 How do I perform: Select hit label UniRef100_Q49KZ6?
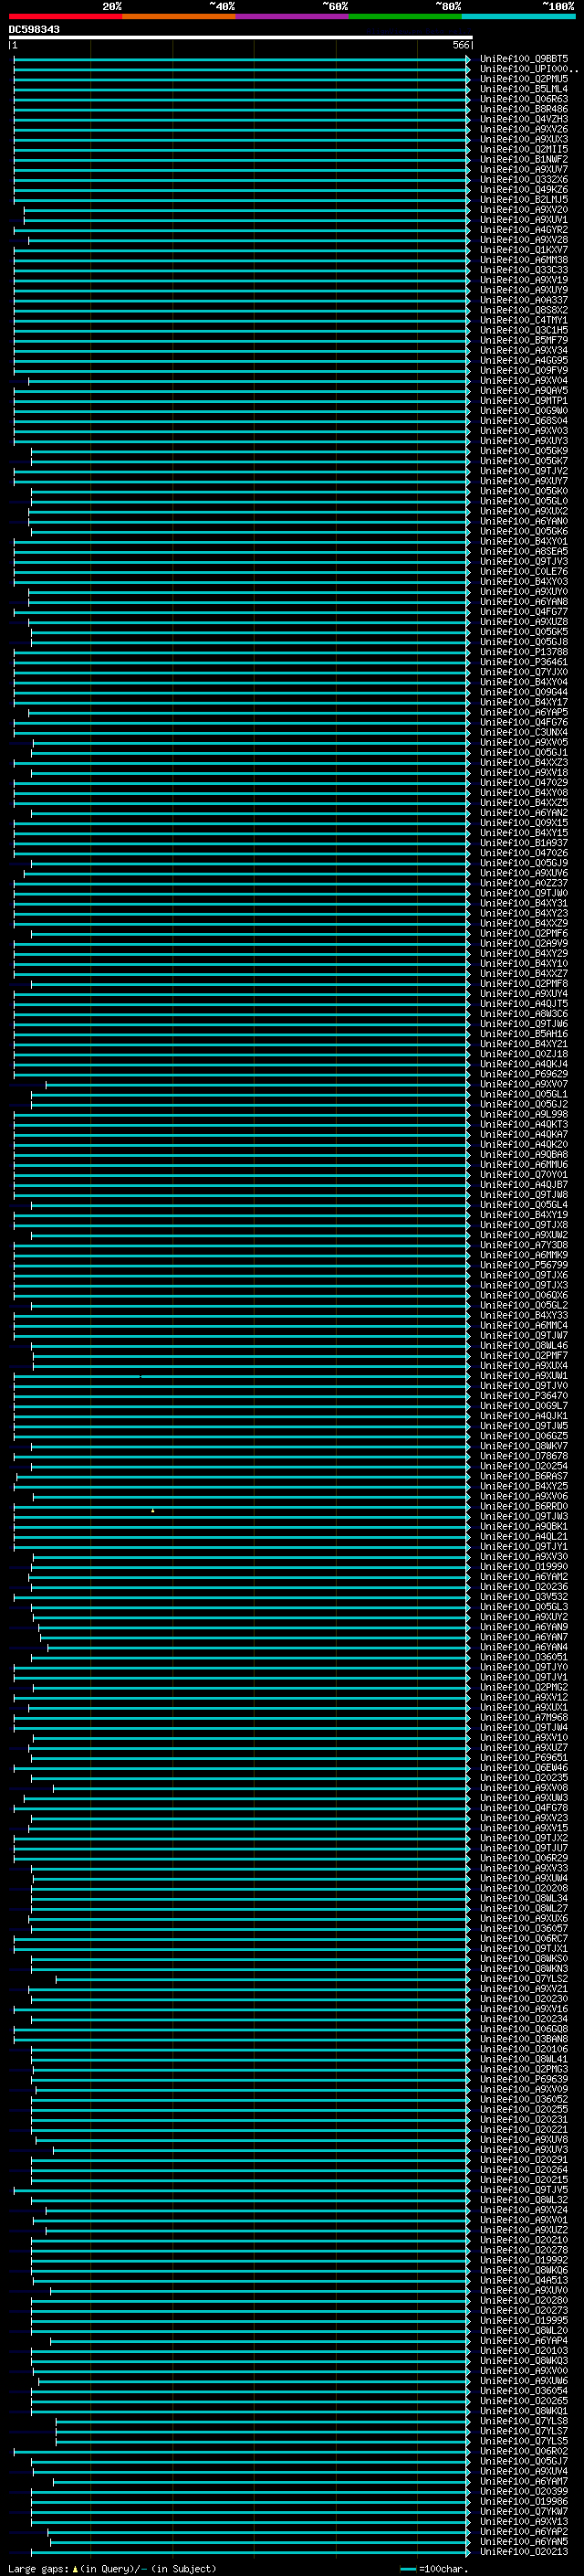coord(524,190)
